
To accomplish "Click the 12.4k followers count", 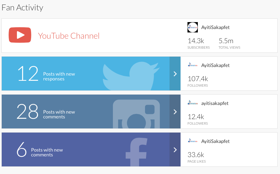I will click(196, 117).
